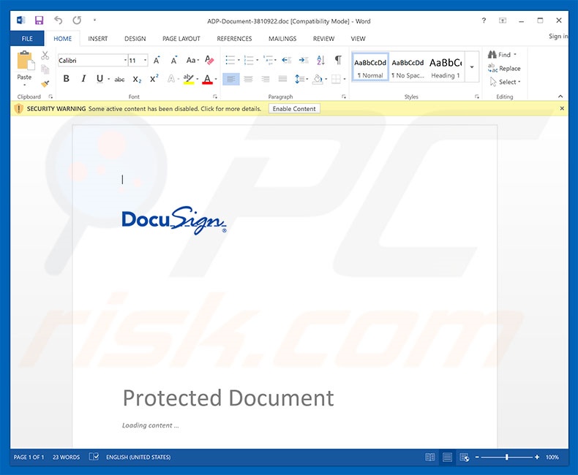The image size is (578, 475).
Task: Switch to the PAGE LAYOUT tab
Action: pos(181,39)
